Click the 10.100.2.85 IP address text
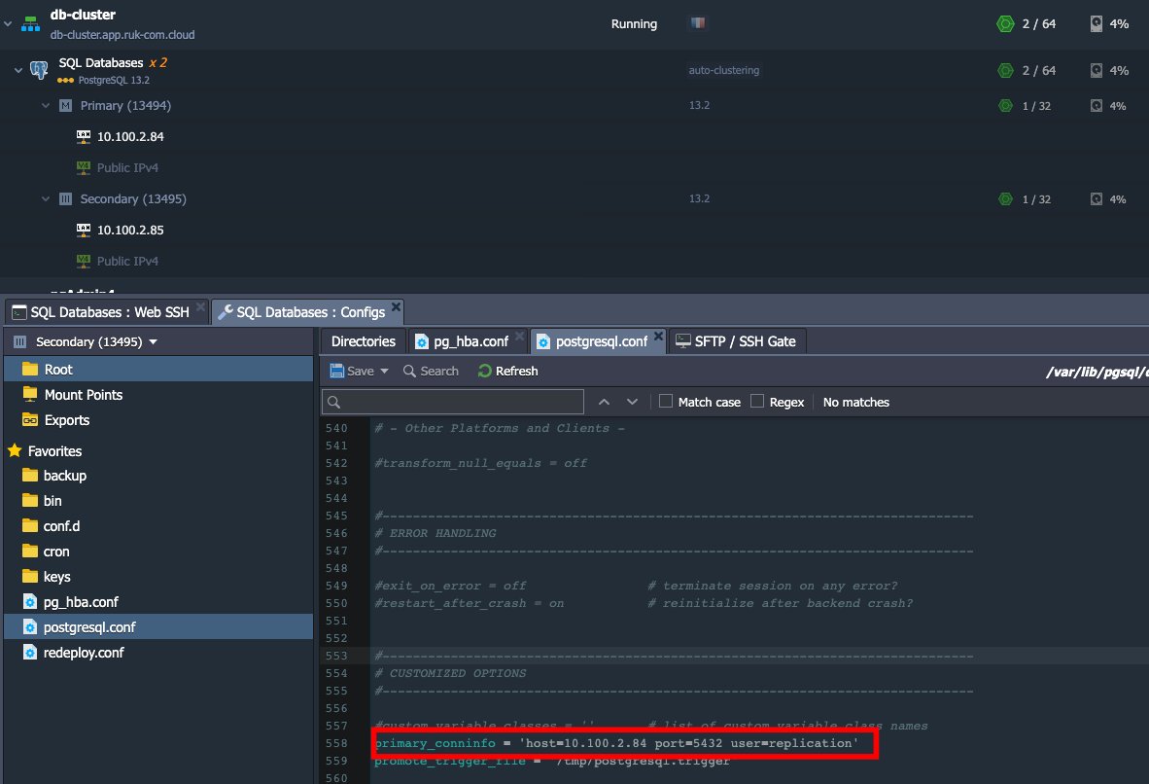This screenshot has height=784, width=1149. [x=130, y=230]
